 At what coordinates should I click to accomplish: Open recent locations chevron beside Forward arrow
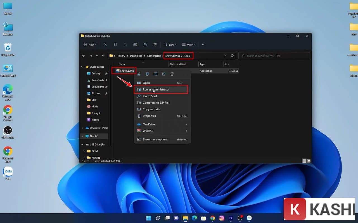97,56
